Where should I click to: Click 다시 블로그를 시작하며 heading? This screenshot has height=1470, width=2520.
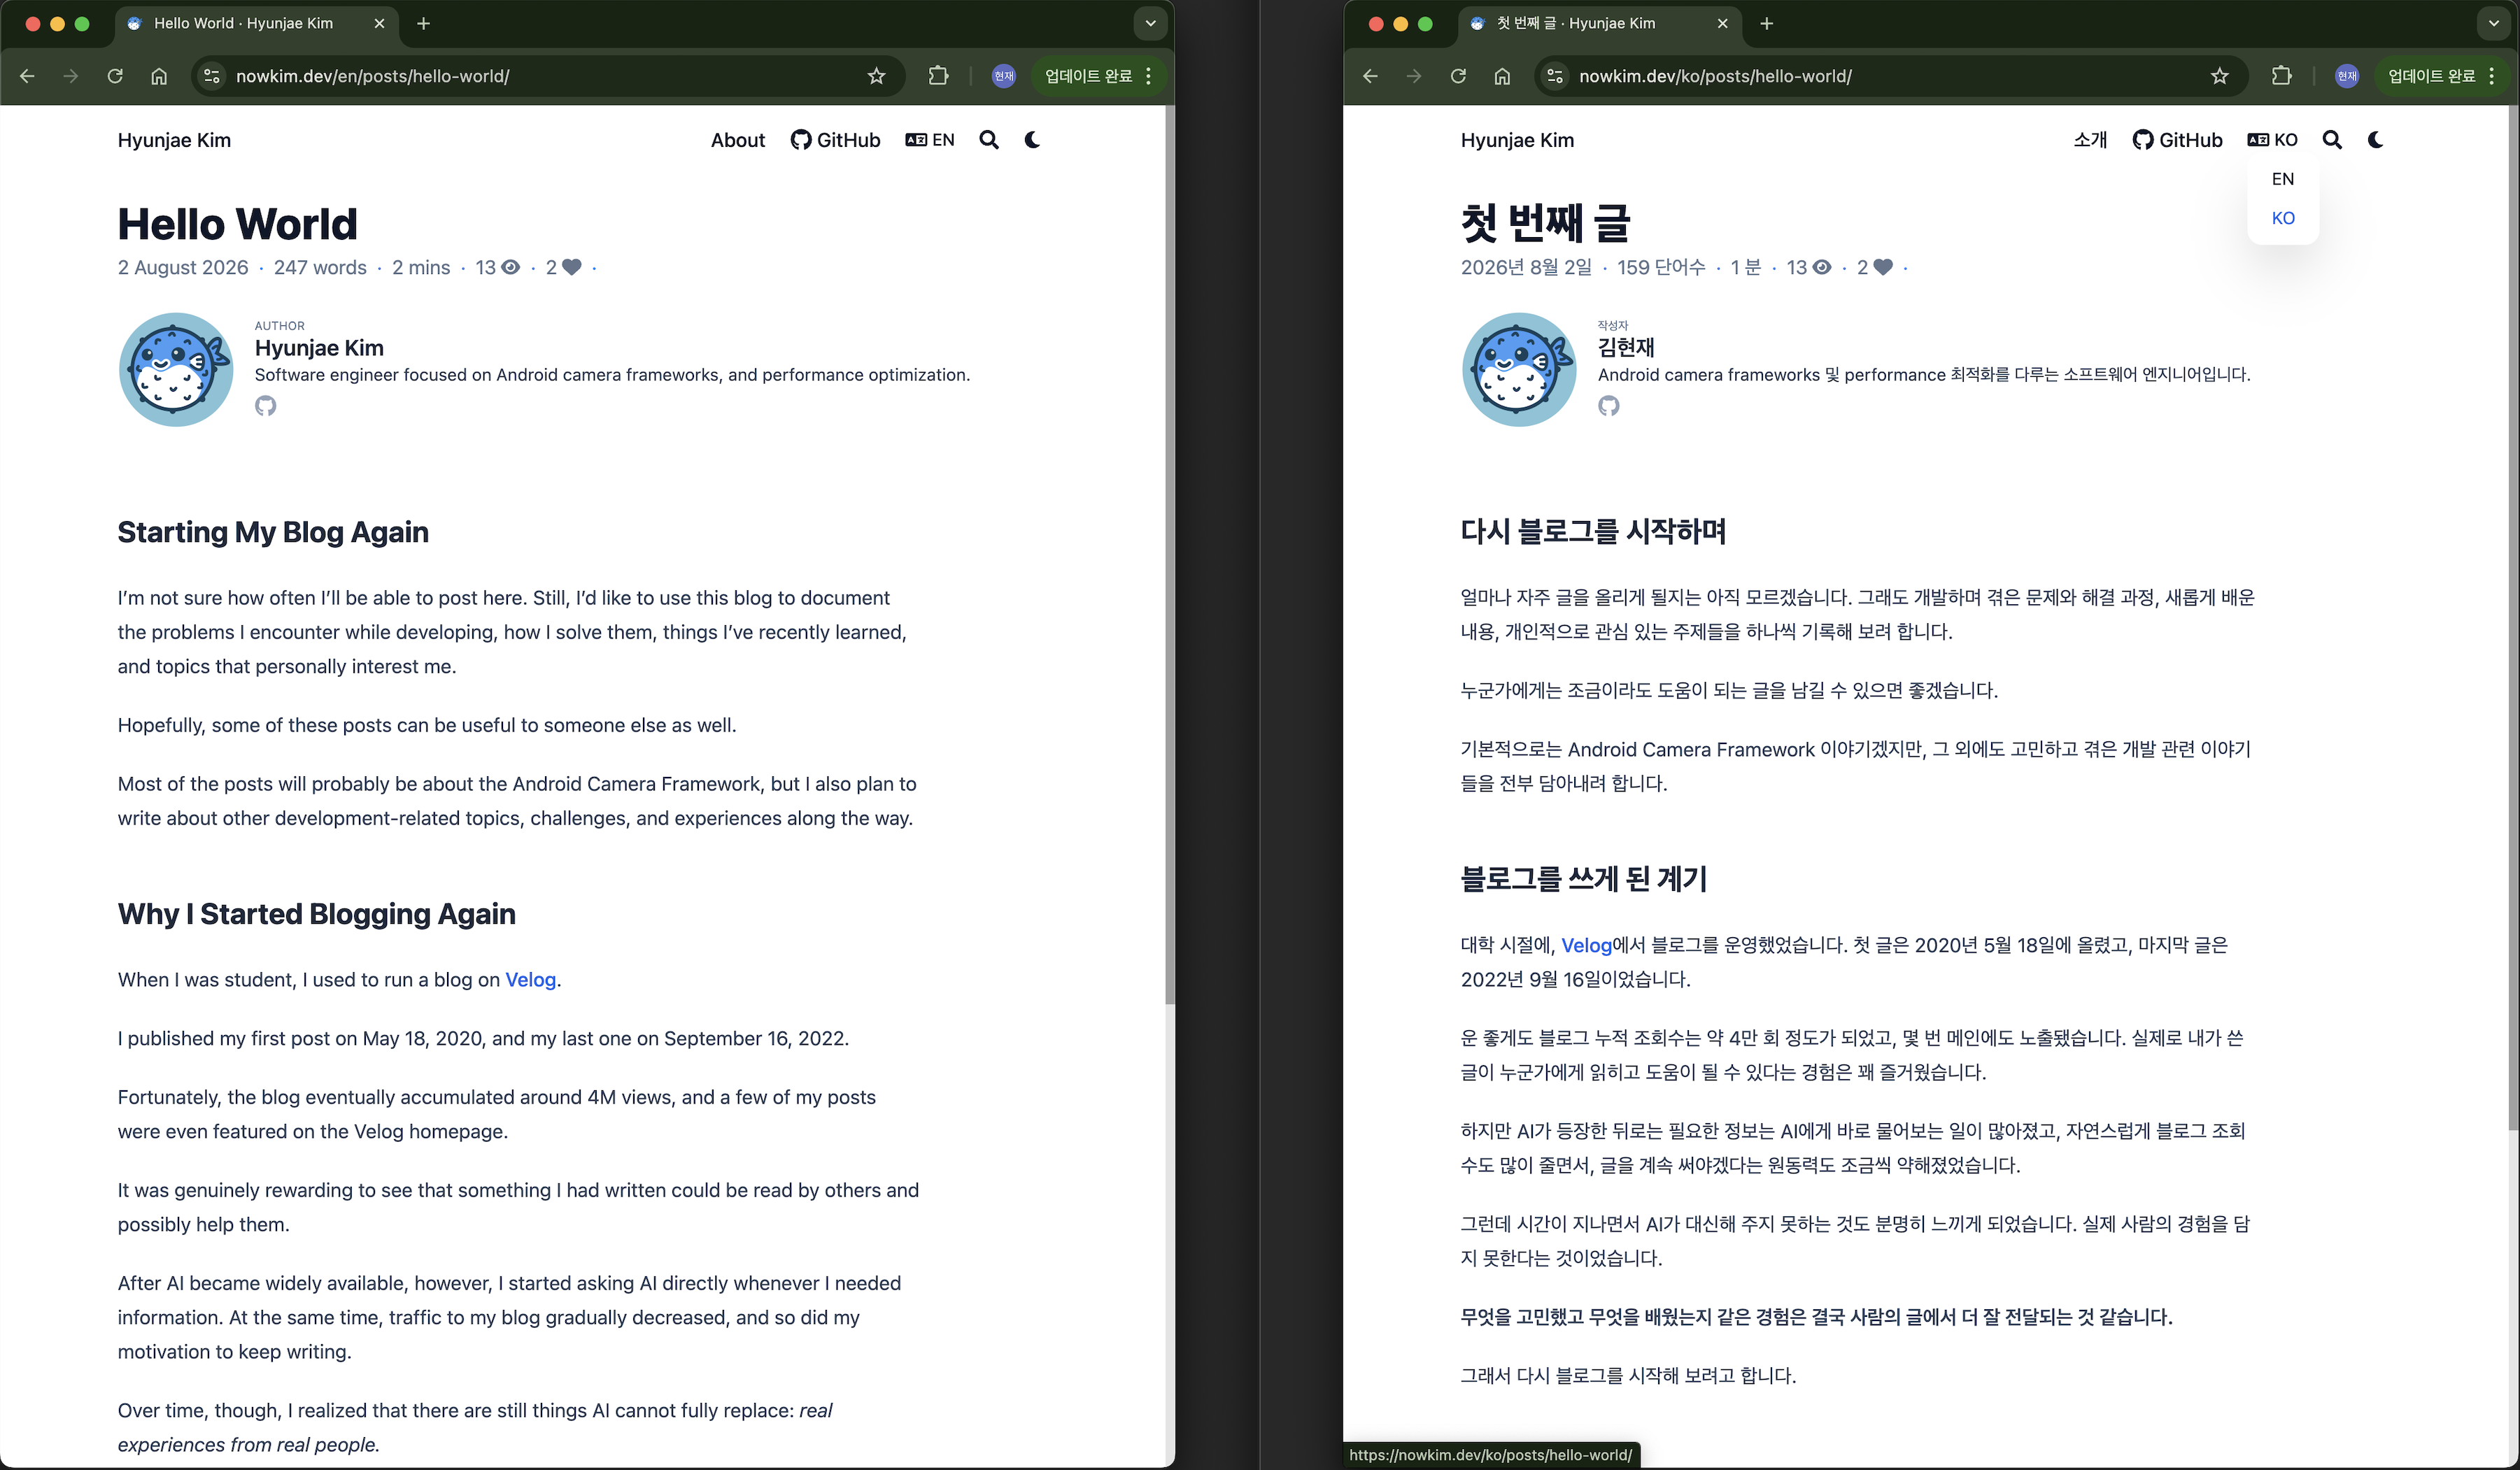point(1593,531)
